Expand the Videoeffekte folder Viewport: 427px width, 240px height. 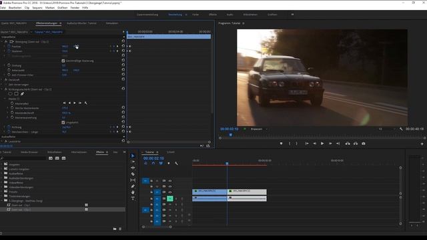click(1, 183)
